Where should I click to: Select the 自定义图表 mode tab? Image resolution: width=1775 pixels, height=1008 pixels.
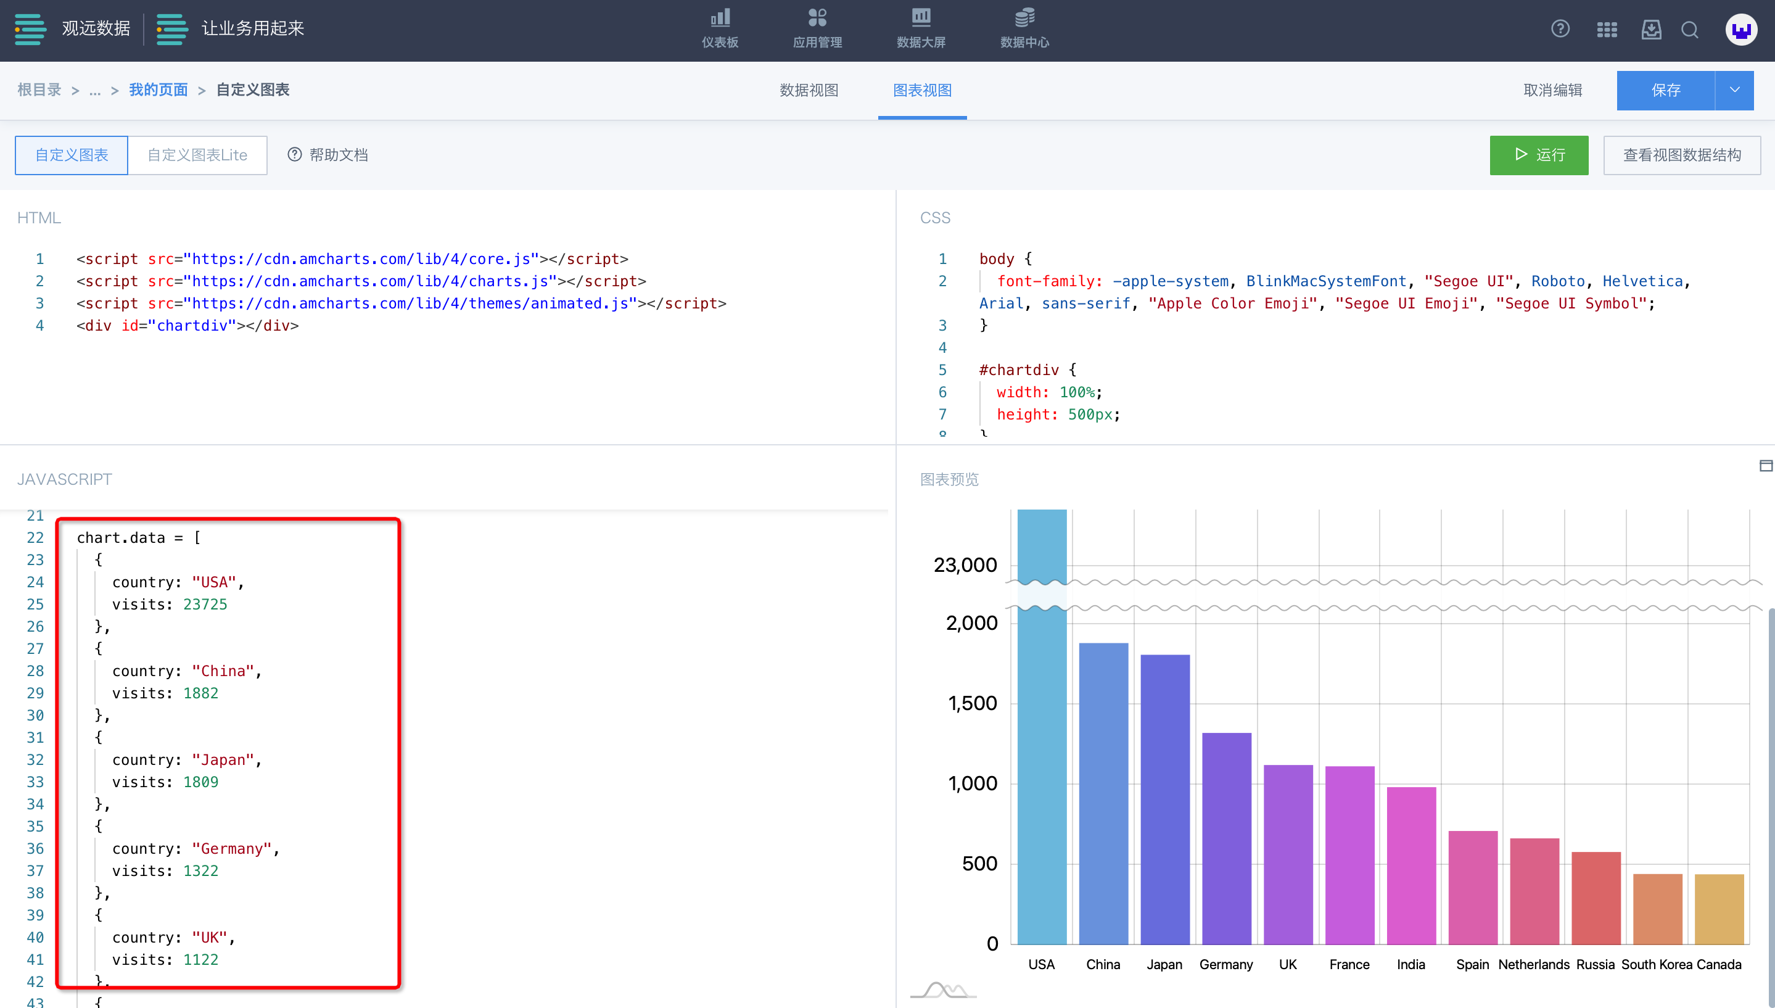(72, 155)
